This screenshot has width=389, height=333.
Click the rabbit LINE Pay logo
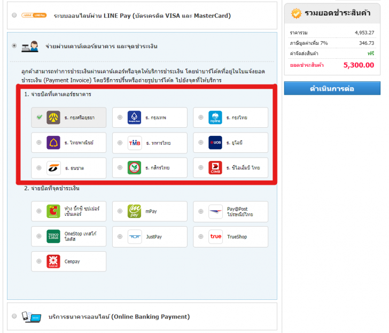click(x=34, y=16)
